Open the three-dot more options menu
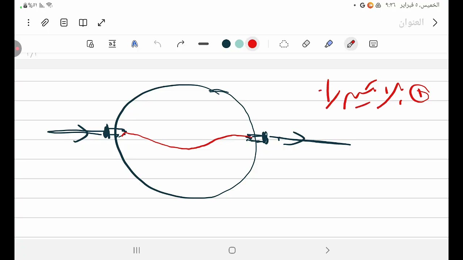The height and width of the screenshot is (260, 463). (x=28, y=23)
